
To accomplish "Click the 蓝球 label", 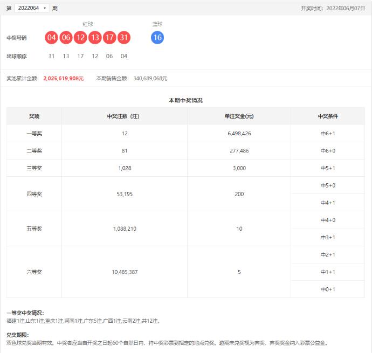I will pos(157,24).
